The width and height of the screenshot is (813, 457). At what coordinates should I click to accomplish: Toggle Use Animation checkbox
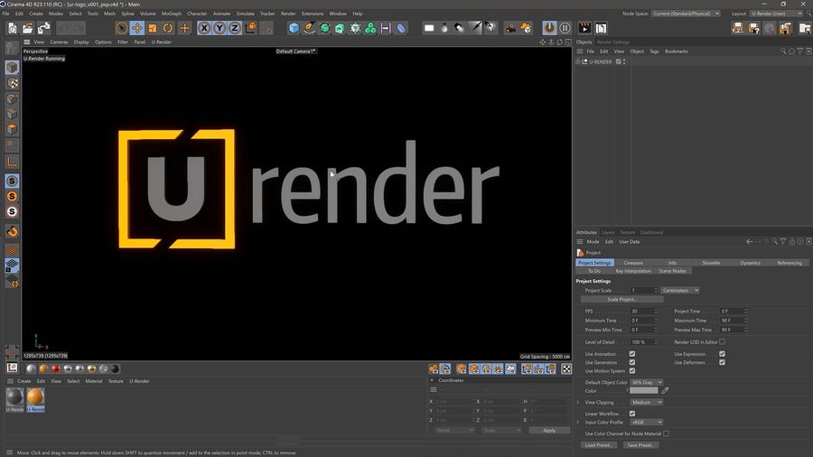click(x=632, y=354)
